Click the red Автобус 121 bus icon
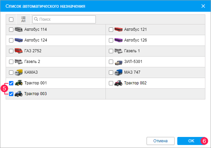Image resolution: width=211 pixels, height=148 pixels. (119, 29)
